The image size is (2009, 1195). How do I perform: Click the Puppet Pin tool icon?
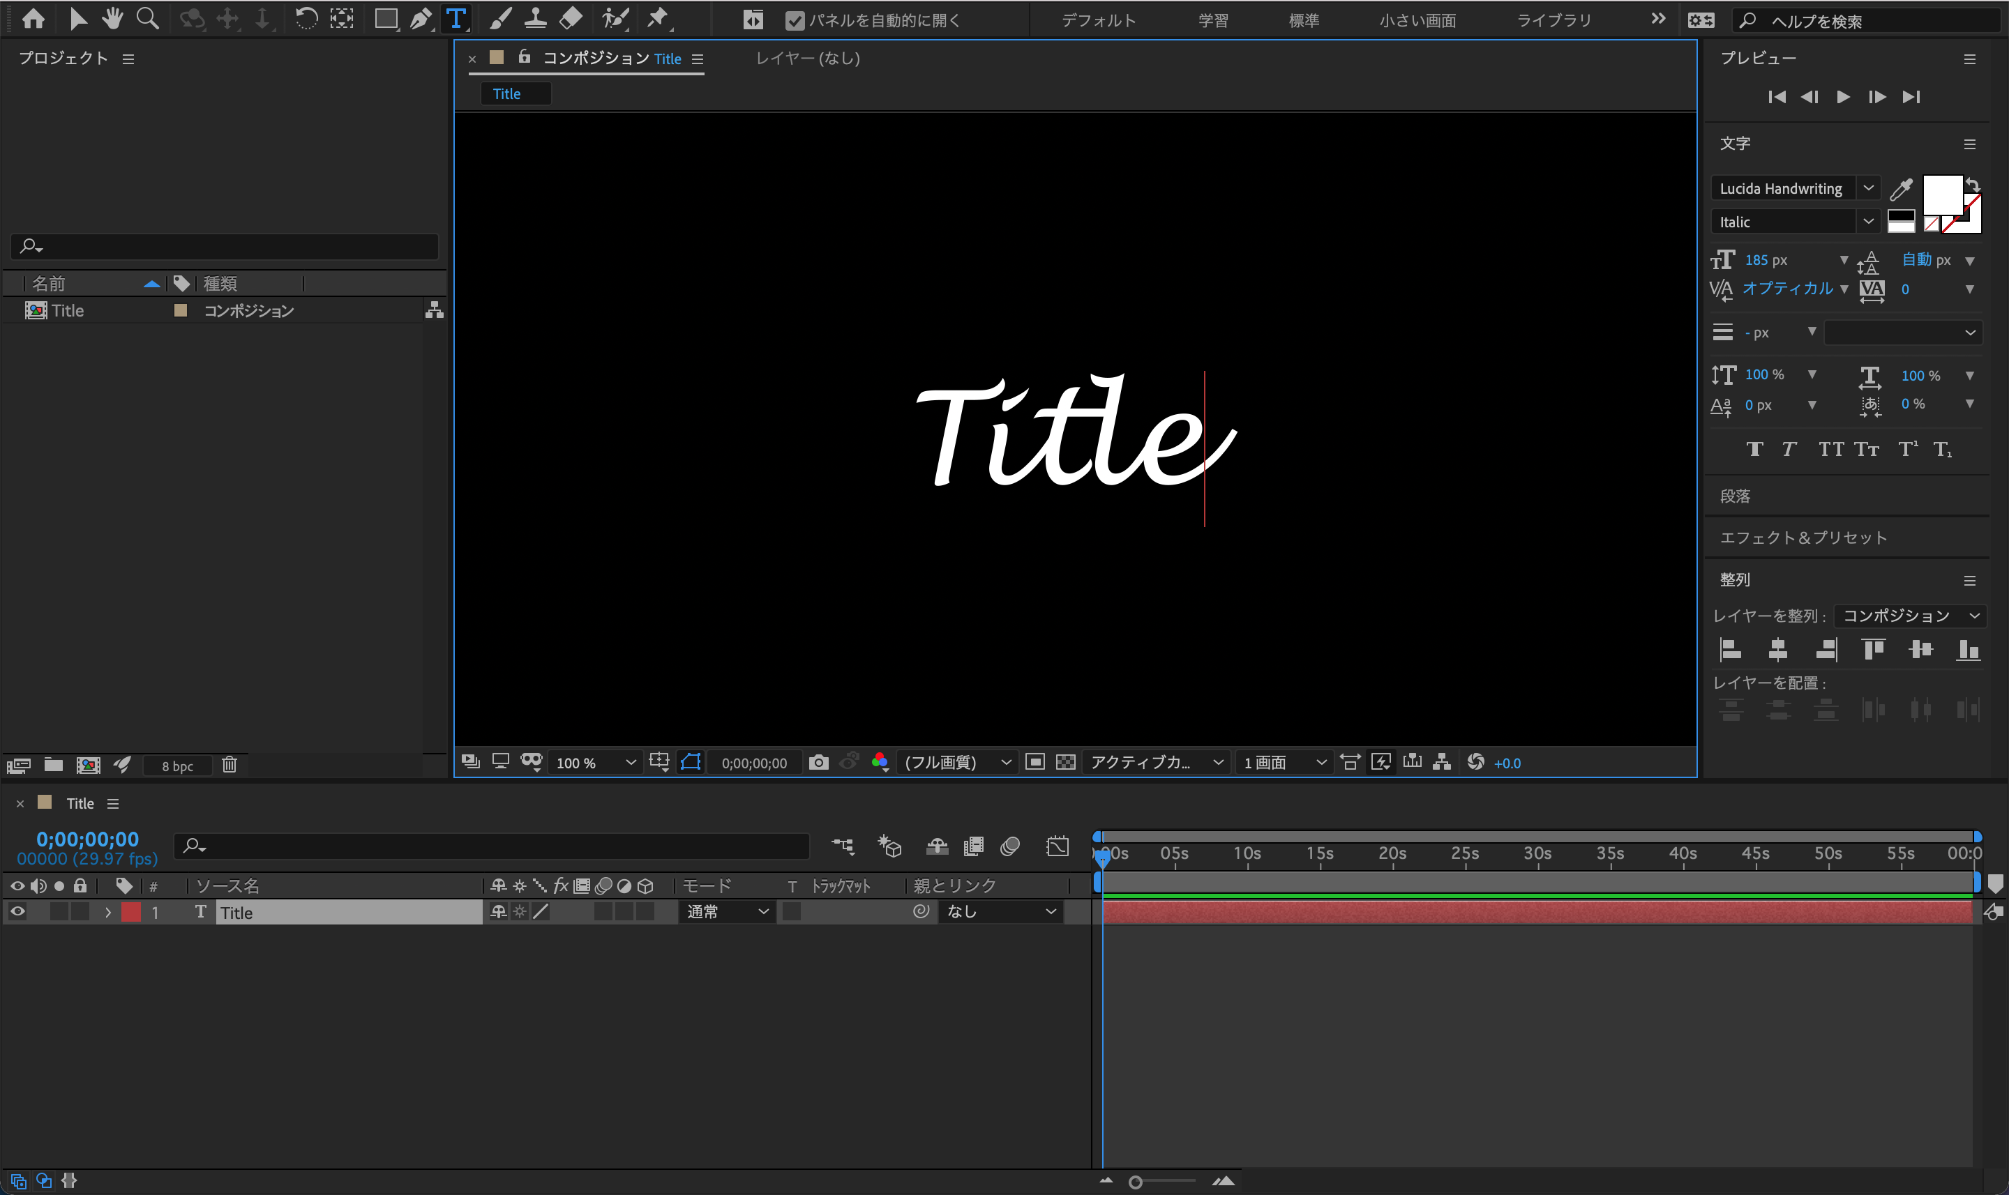point(659,19)
